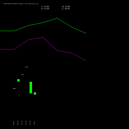Click the highest flat dash candle

[x=27, y=67]
